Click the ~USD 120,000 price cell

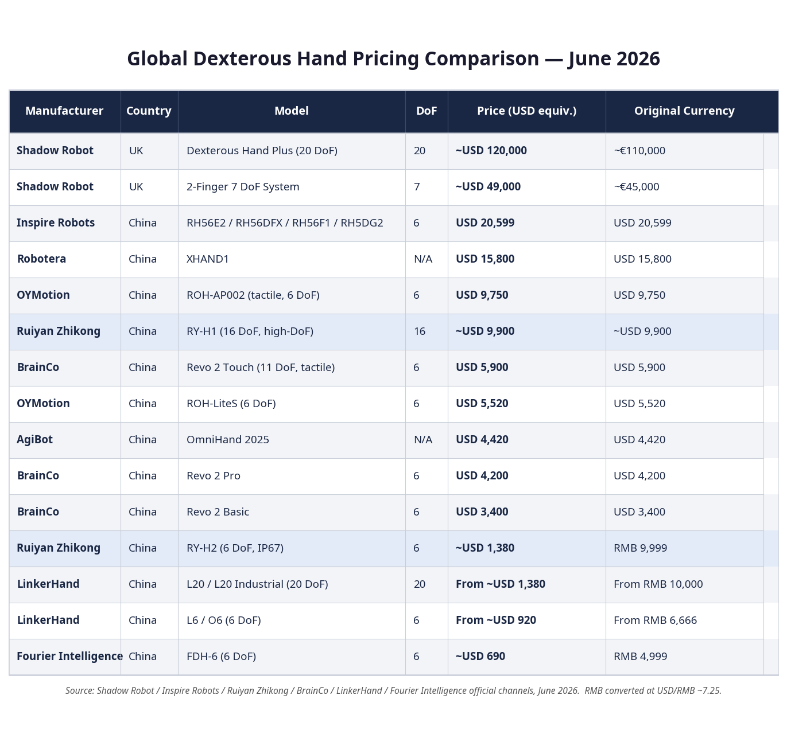[x=526, y=151]
